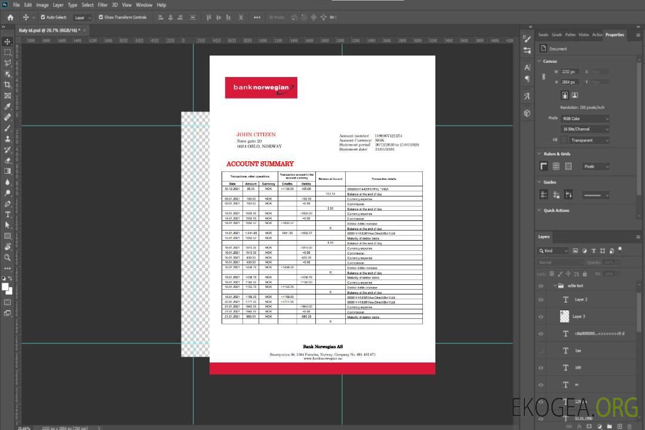This screenshot has height=430, width=645.
Task: Open the 3D panel cube icon
Action: tap(527, 113)
